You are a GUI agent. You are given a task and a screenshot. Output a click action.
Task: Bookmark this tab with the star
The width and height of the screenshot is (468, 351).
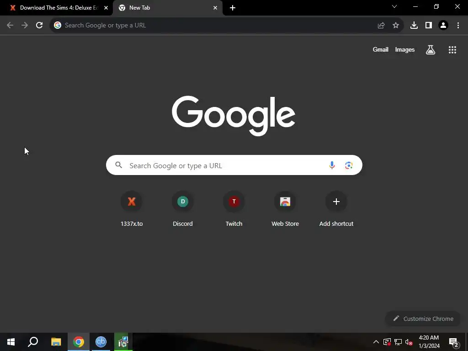pos(396,26)
